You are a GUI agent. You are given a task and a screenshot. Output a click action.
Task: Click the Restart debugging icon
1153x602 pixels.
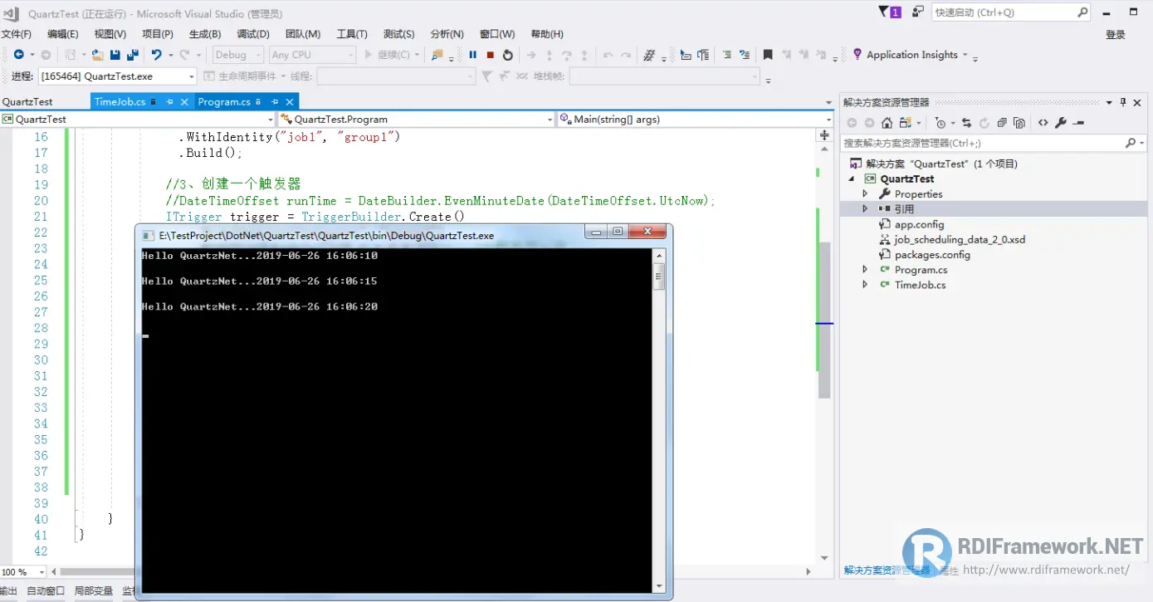[x=508, y=55]
